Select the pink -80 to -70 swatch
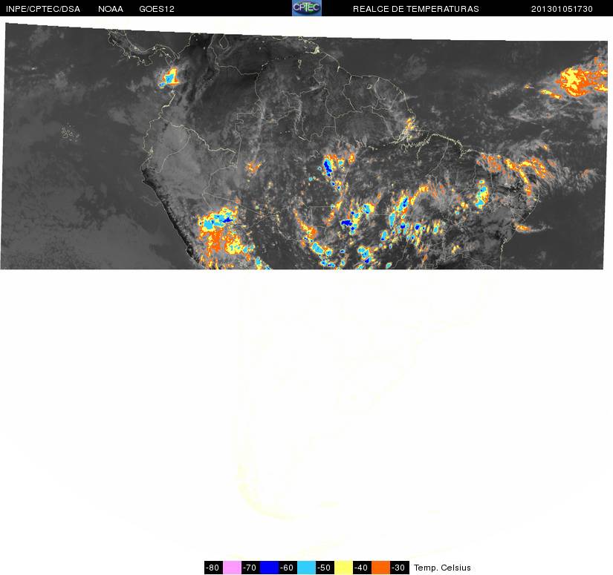 coord(232,568)
